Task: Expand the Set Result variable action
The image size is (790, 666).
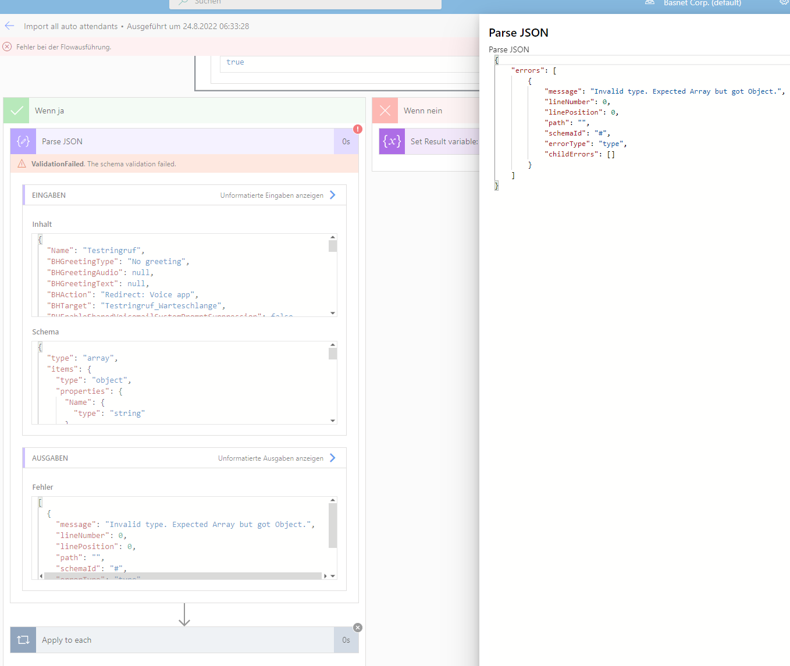Action: [429, 141]
